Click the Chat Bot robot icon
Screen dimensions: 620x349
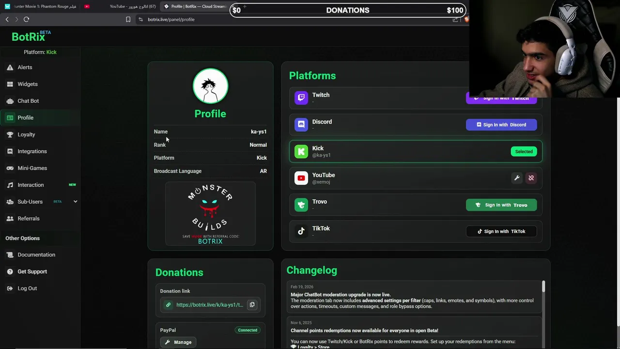point(10,101)
